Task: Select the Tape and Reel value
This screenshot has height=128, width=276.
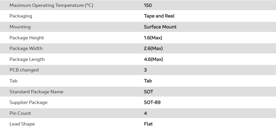Action: pyautogui.click(x=159, y=16)
